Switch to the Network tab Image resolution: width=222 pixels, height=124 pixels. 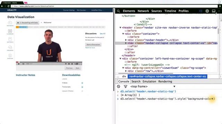[143, 11]
